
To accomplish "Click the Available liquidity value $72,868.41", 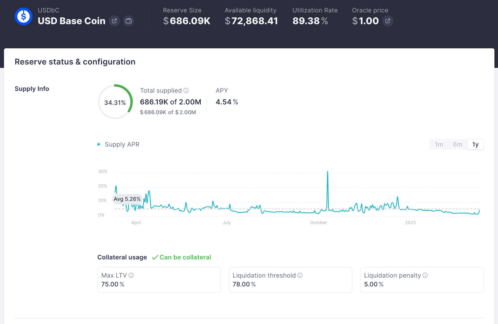I will tap(251, 21).
